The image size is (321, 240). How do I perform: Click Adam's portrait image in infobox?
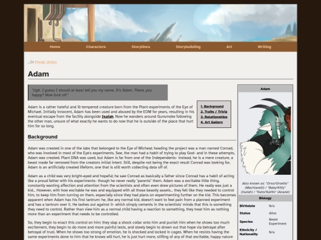pyautogui.click(x=265, y=136)
